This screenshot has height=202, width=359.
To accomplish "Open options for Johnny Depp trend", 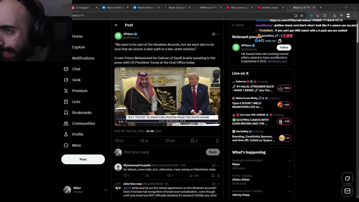I will point(289,192).
